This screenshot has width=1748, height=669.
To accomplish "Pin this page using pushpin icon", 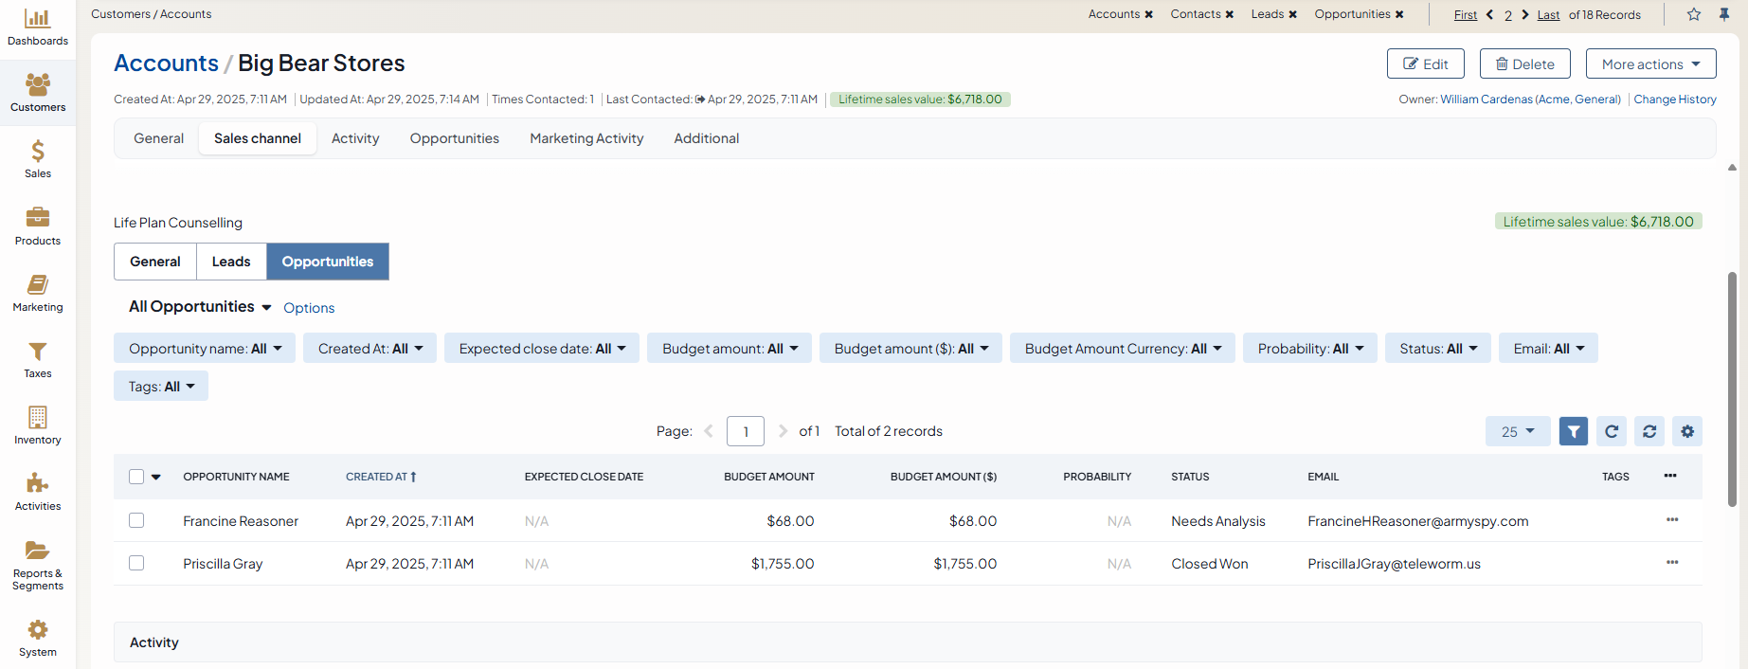I will pyautogui.click(x=1724, y=14).
